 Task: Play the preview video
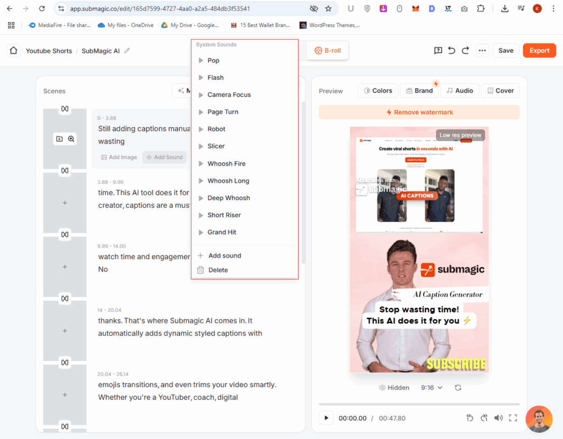pos(326,418)
